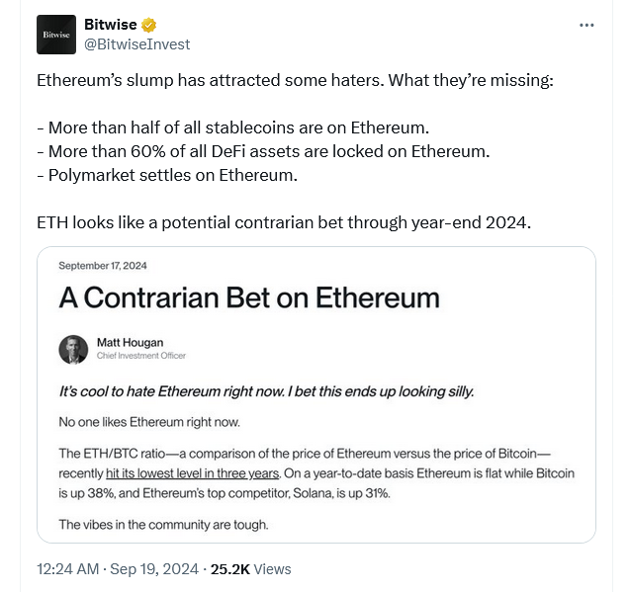Screen dimensions: 630x592
Task: Click the 'contrarian bet through year-end 2024' sentence
Action: pos(284,222)
